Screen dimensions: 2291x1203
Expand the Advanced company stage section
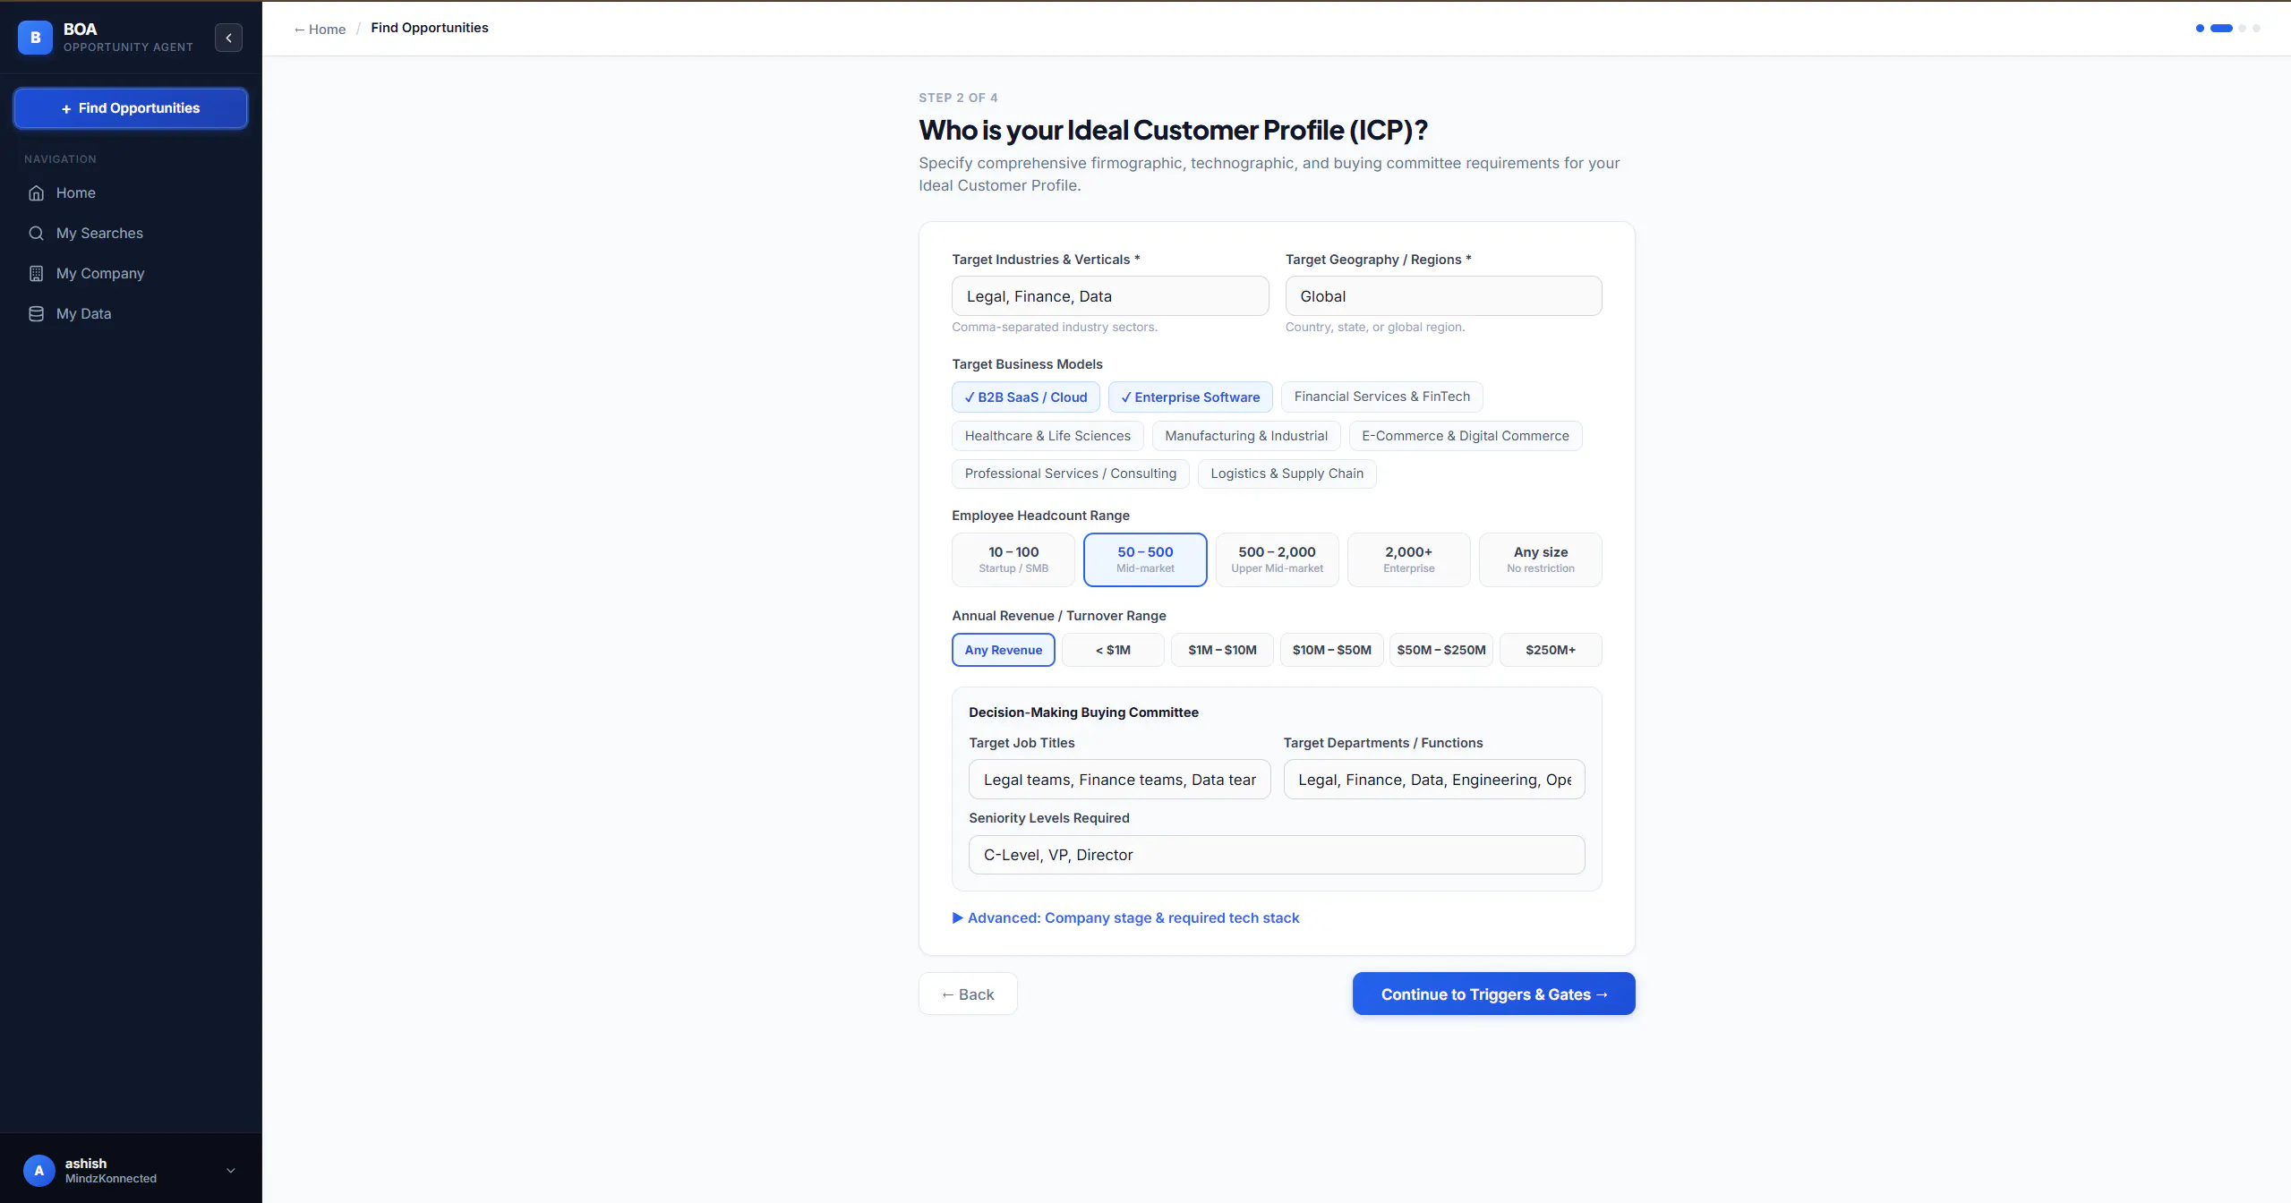pyautogui.click(x=1125, y=917)
